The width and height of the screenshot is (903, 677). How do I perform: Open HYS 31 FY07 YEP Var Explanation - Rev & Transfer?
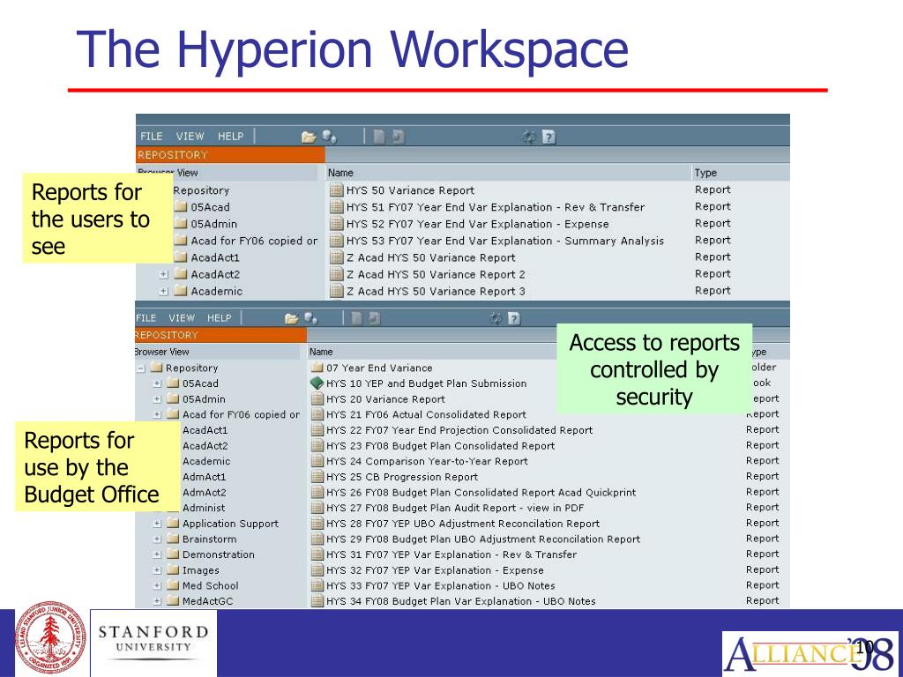tap(451, 554)
